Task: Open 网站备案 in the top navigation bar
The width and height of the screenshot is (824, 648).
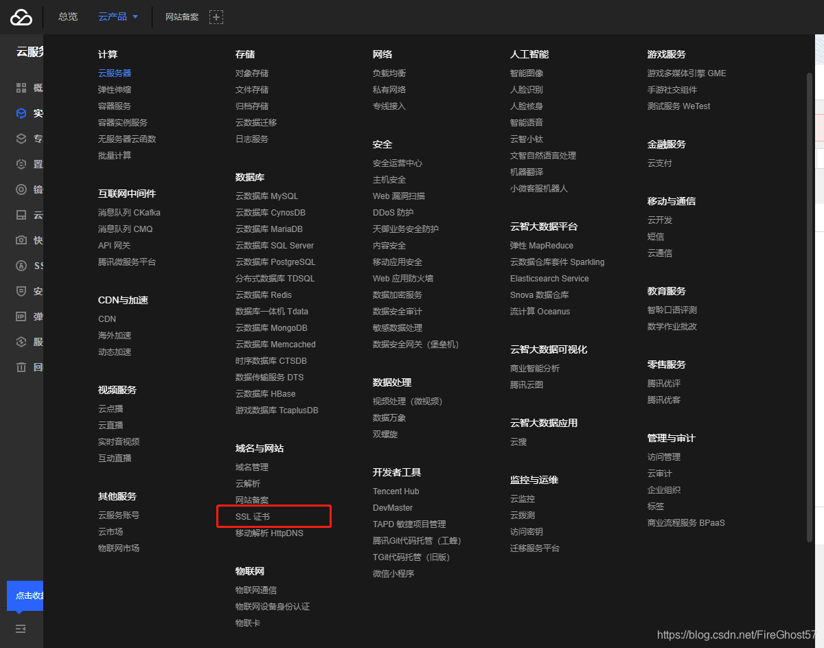Action: coord(182,17)
